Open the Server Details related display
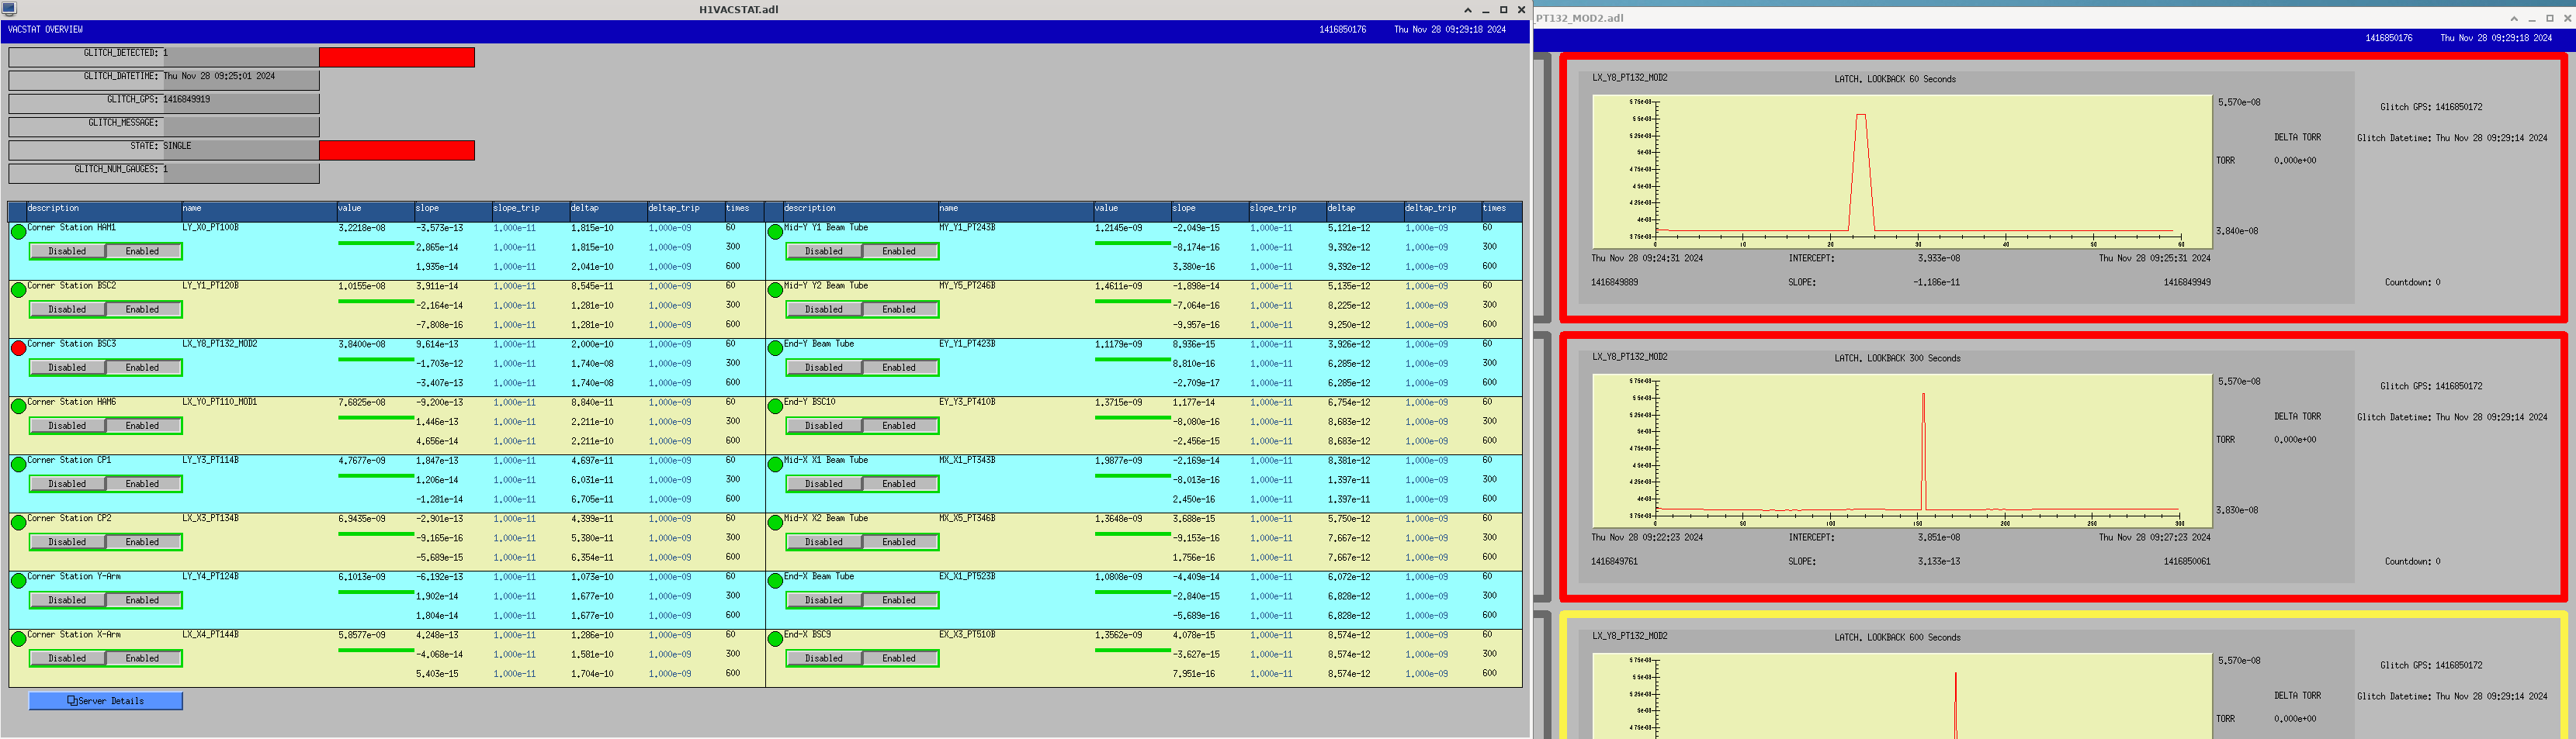Image resolution: width=2576 pixels, height=739 pixels. pyautogui.click(x=106, y=701)
